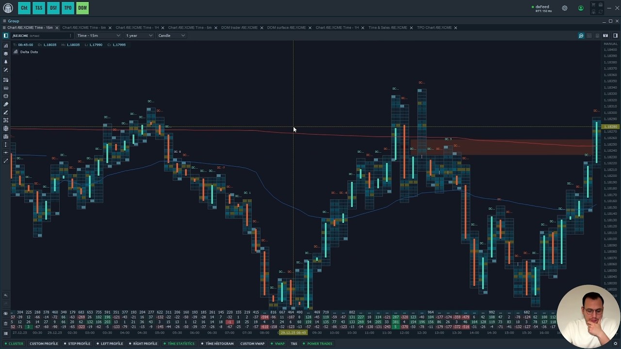This screenshot has height=349, width=621.
Task: Close the Time & Sales tab
Action: click(411, 28)
